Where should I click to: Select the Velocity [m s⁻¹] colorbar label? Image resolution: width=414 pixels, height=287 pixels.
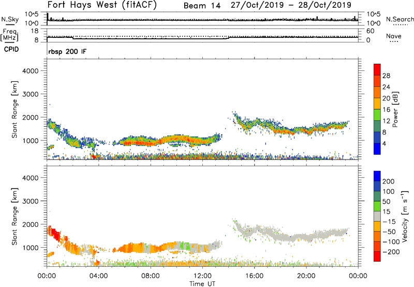click(405, 216)
